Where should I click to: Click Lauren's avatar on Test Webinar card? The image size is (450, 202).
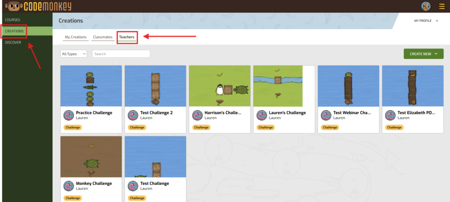326,115
